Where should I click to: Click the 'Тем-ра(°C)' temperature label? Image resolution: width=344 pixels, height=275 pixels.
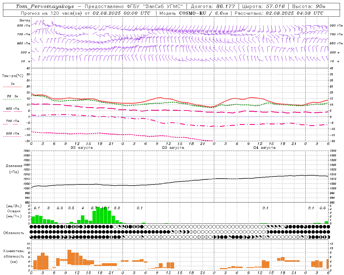13,76
